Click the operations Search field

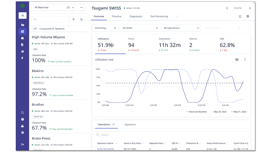tap(171, 135)
